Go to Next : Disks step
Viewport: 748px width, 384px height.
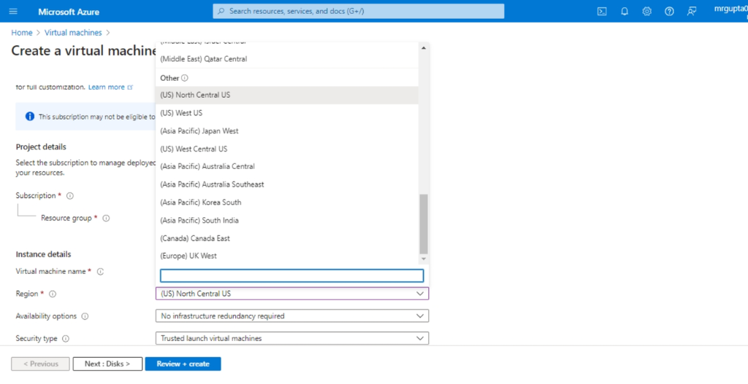click(107, 364)
